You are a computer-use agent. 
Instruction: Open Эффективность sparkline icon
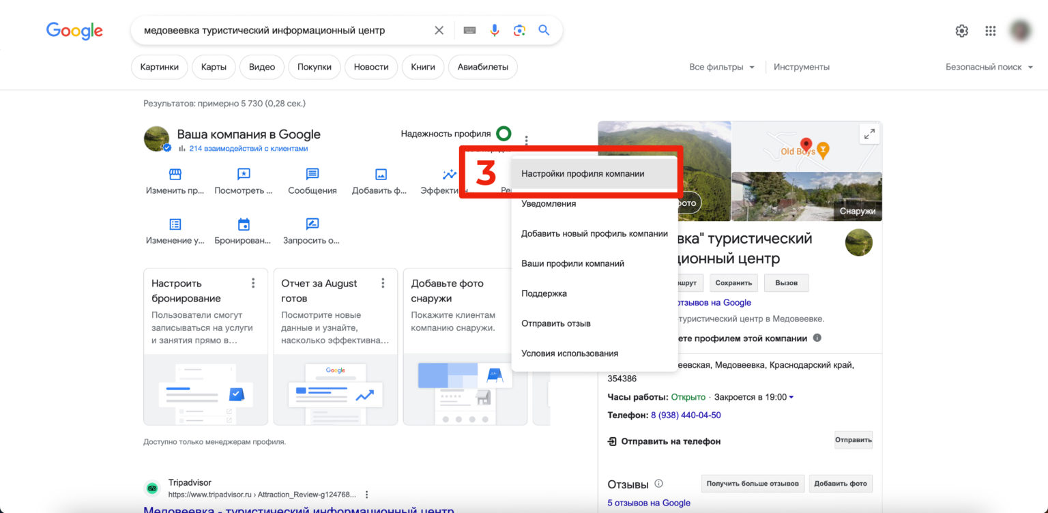[x=449, y=175]
